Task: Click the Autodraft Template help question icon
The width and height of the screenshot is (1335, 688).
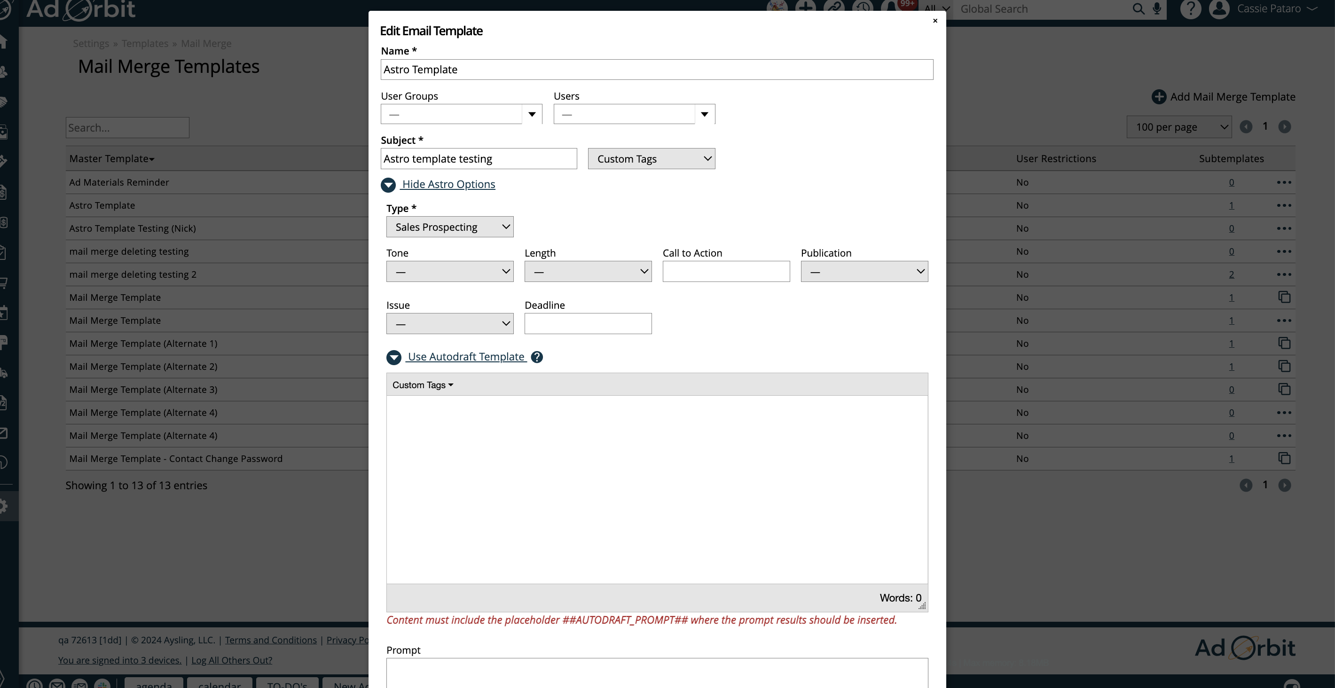Action: tap(537, 357)
